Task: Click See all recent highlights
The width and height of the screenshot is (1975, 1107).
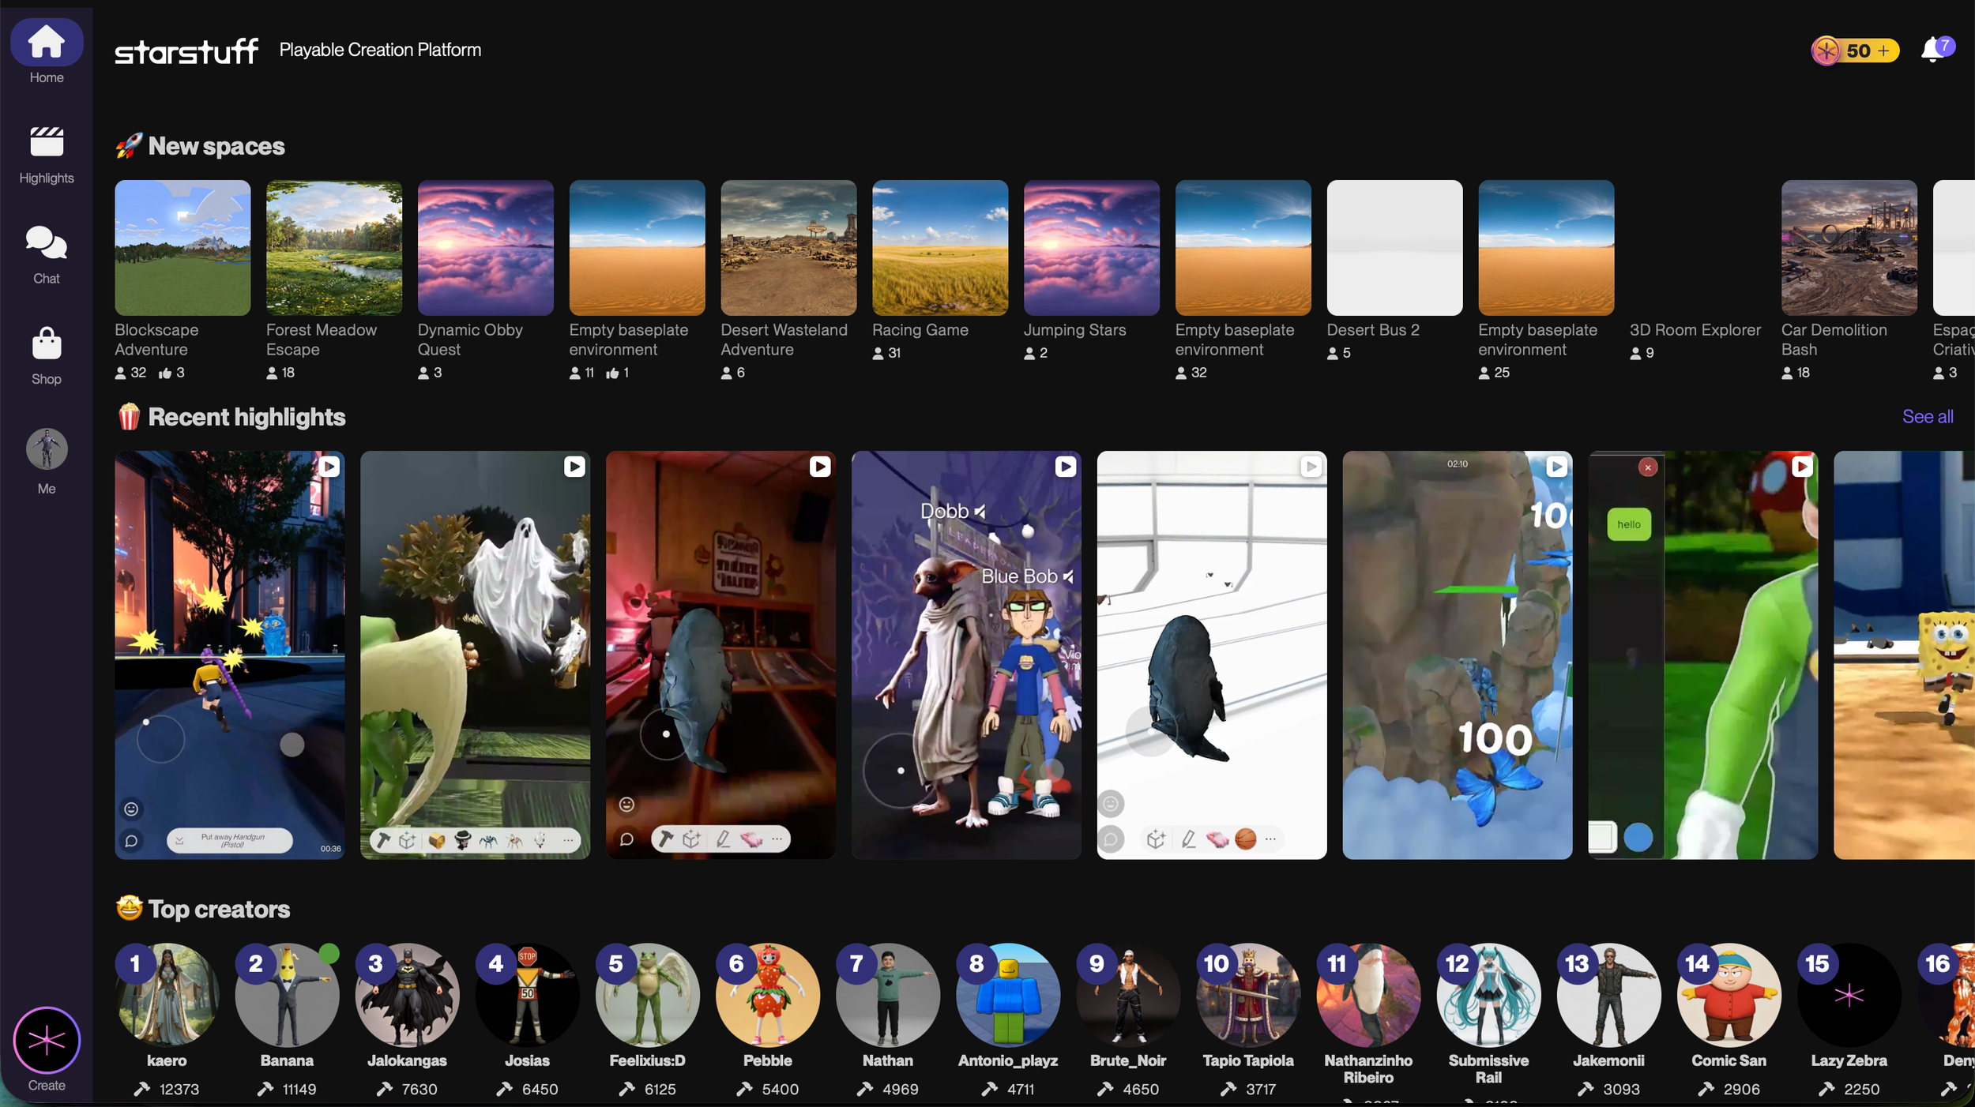Action: [1927, 417]
